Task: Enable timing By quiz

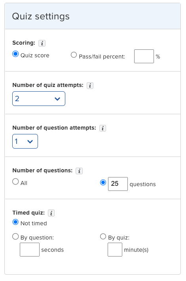Action: [x=103, y=236]
